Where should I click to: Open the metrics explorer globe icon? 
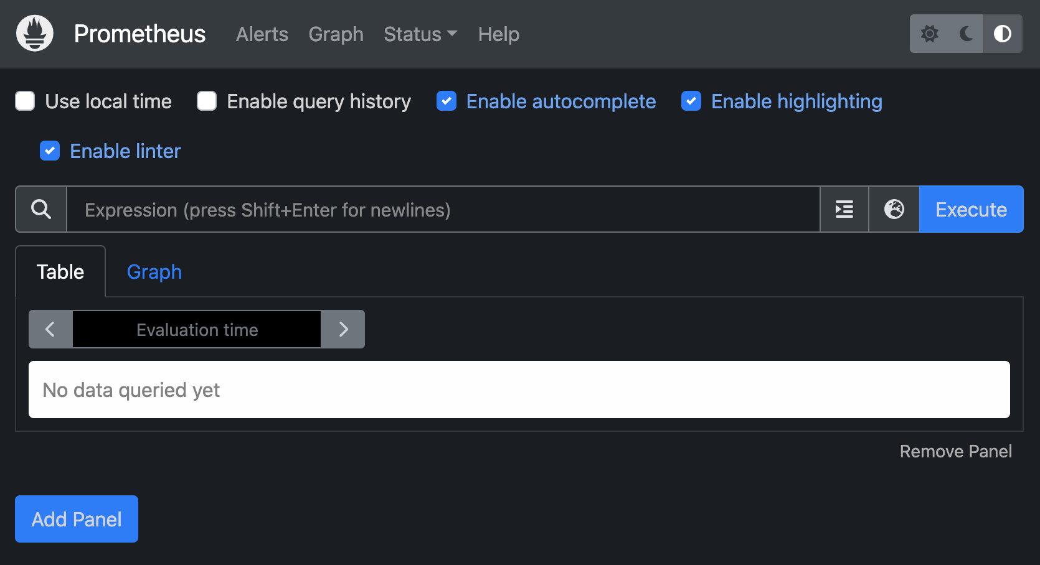[x=894, y=209]
